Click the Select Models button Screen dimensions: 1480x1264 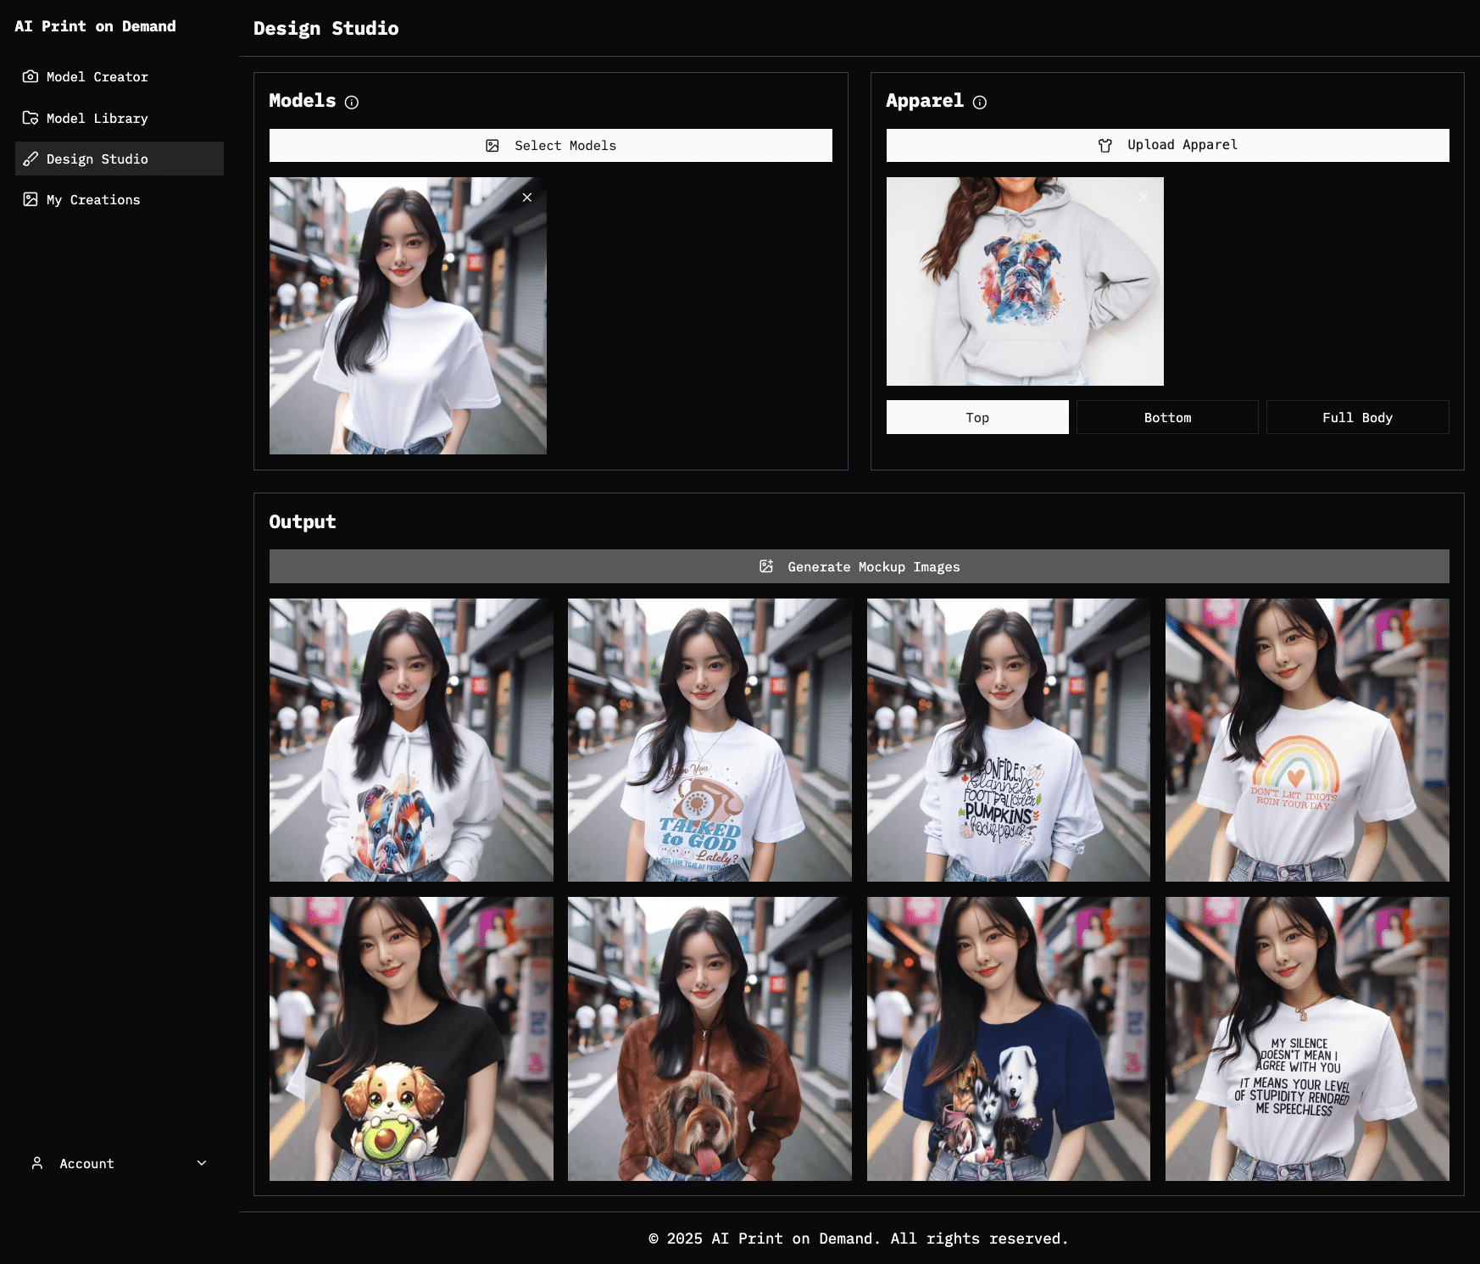click(551, 146)
